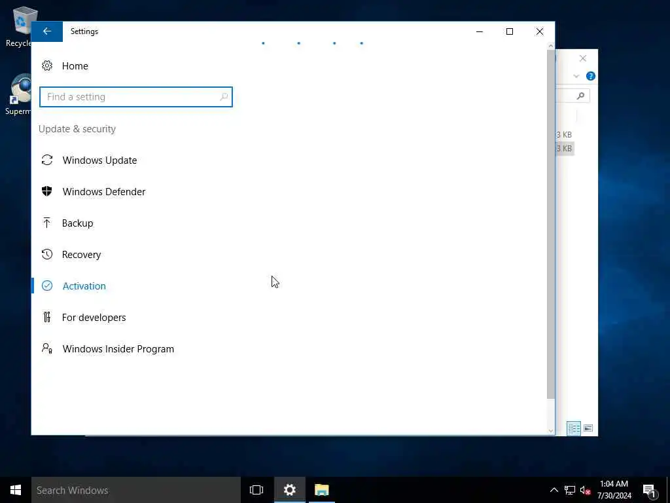
Task: Switch File Explorer to details view
Action: pyautogui.click(x=574, y=428)
